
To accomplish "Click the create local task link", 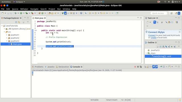I will point(154,38).
